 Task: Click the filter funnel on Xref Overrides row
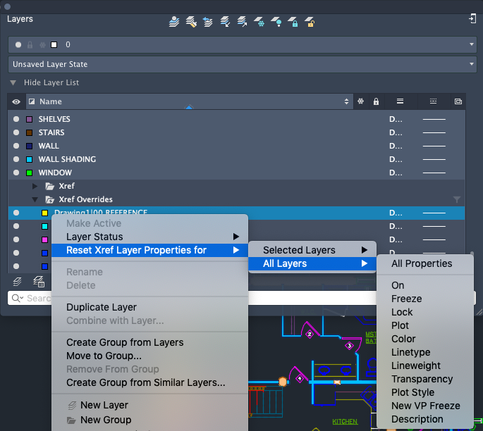tap(457, 200)
